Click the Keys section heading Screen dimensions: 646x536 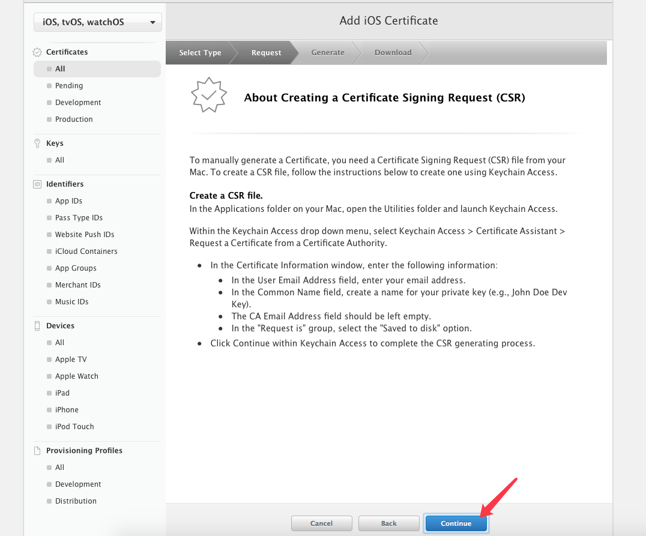click(55, 143)
